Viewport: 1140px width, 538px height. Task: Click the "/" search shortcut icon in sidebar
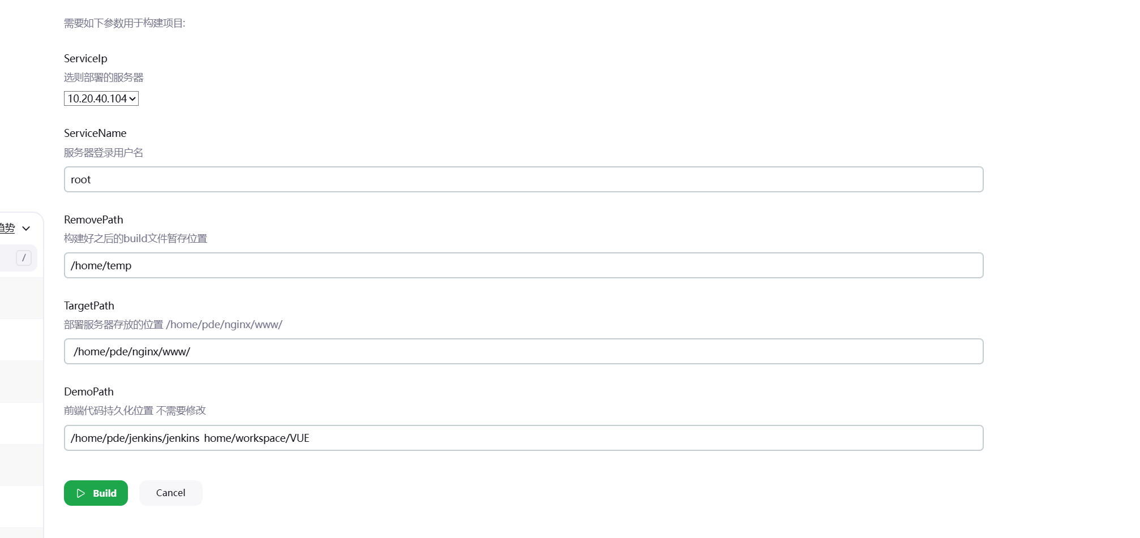pos(23,257)
